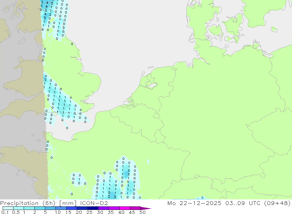Image resolution: width=292 pixels, height=214 pixels.
Task: Pick the legend swatch between 15 and 20
Action: (x=72, y=208)
